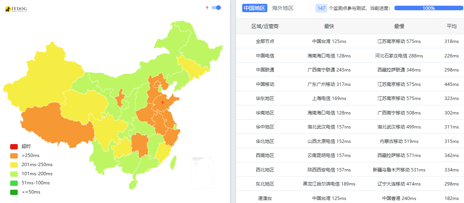Click the 147 monitoring points badge
This screenshot has height=203, width=464.
tap(321, 8)
